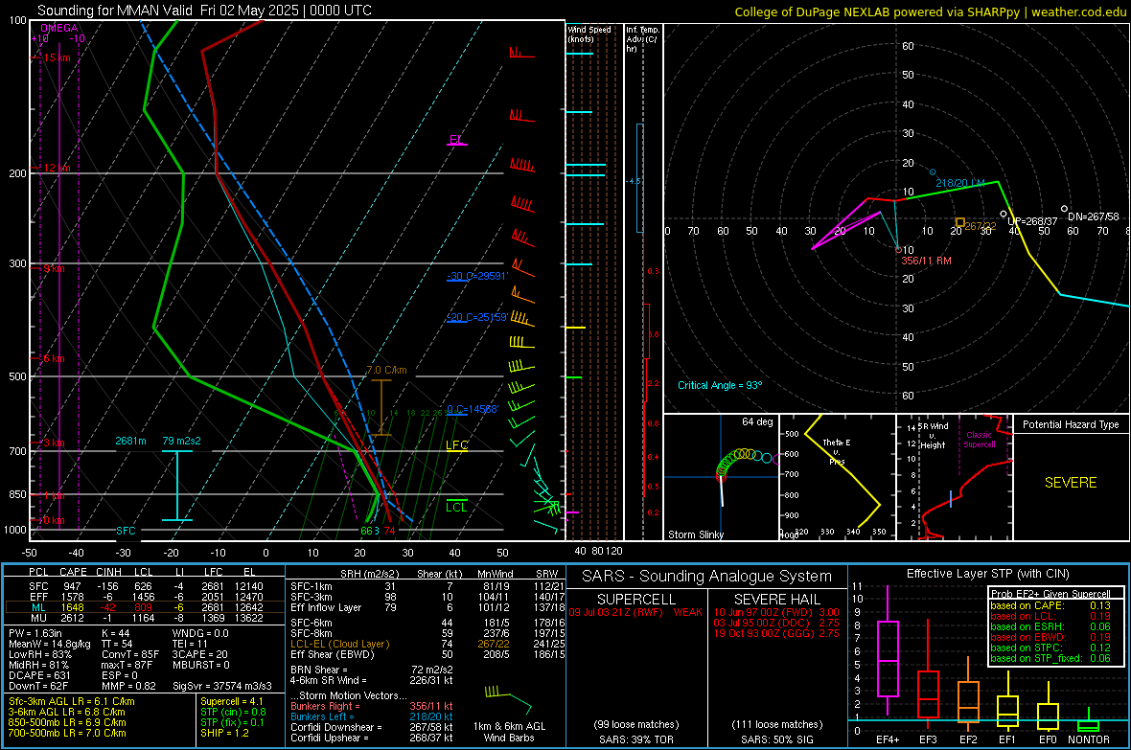The image size is (1131, 750).
Task: Select the EFF parcel row
Action: point(145,597)
